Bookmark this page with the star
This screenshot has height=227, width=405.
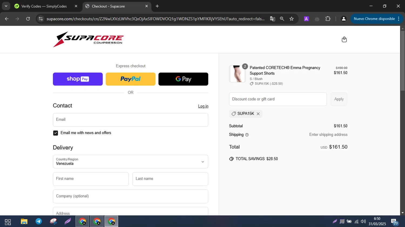point(292,19)
